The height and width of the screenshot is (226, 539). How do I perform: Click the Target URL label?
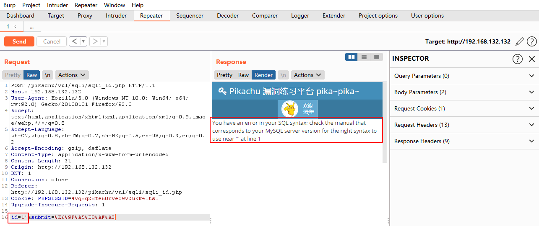468,41
